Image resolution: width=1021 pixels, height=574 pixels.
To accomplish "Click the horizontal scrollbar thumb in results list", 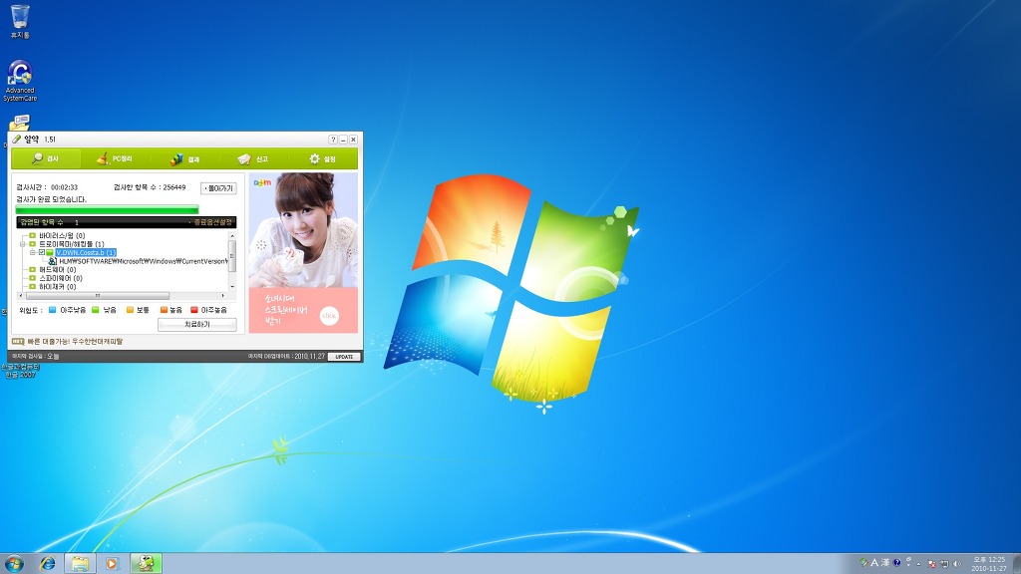I will pos(98,295).
